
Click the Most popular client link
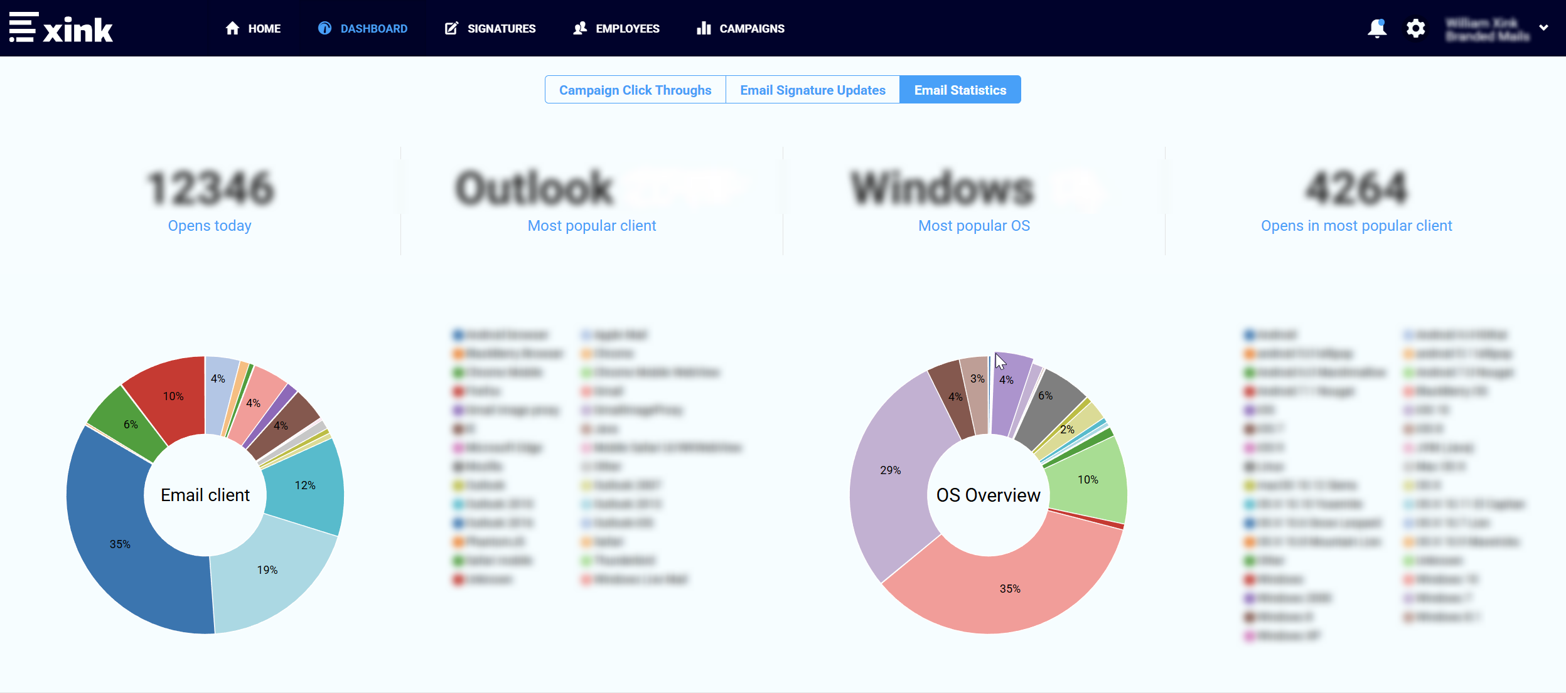coord(591,226)
